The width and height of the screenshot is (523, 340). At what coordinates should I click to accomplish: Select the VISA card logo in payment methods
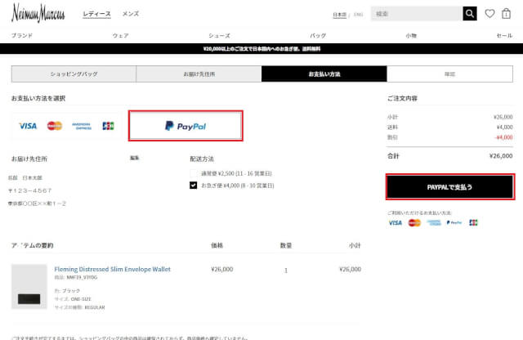coord(28,126)
